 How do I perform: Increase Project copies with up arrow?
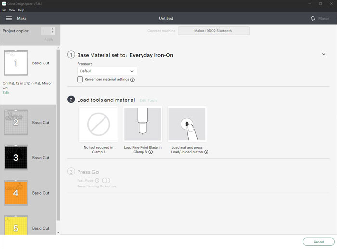(52, 29)
